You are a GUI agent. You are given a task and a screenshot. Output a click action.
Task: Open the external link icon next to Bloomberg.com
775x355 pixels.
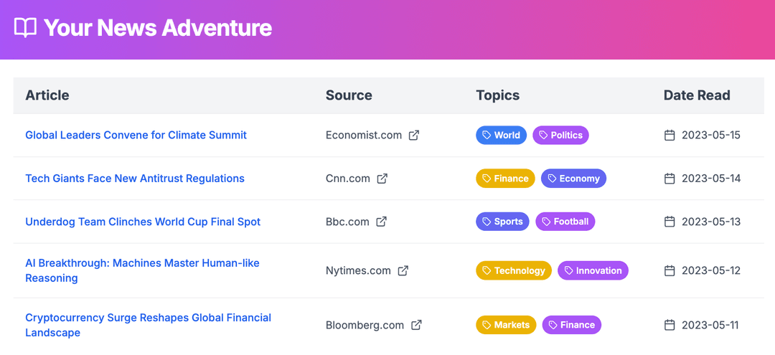pos(417,325)
